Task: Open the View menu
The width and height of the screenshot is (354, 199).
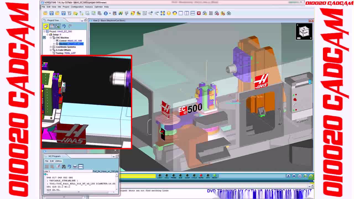Action: pyautogui.click(x=54, y=7)
